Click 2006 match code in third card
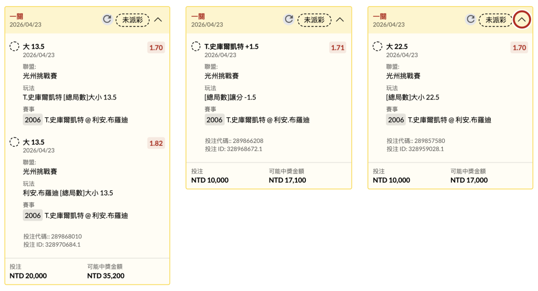538x291 pixels. point(396,120)
